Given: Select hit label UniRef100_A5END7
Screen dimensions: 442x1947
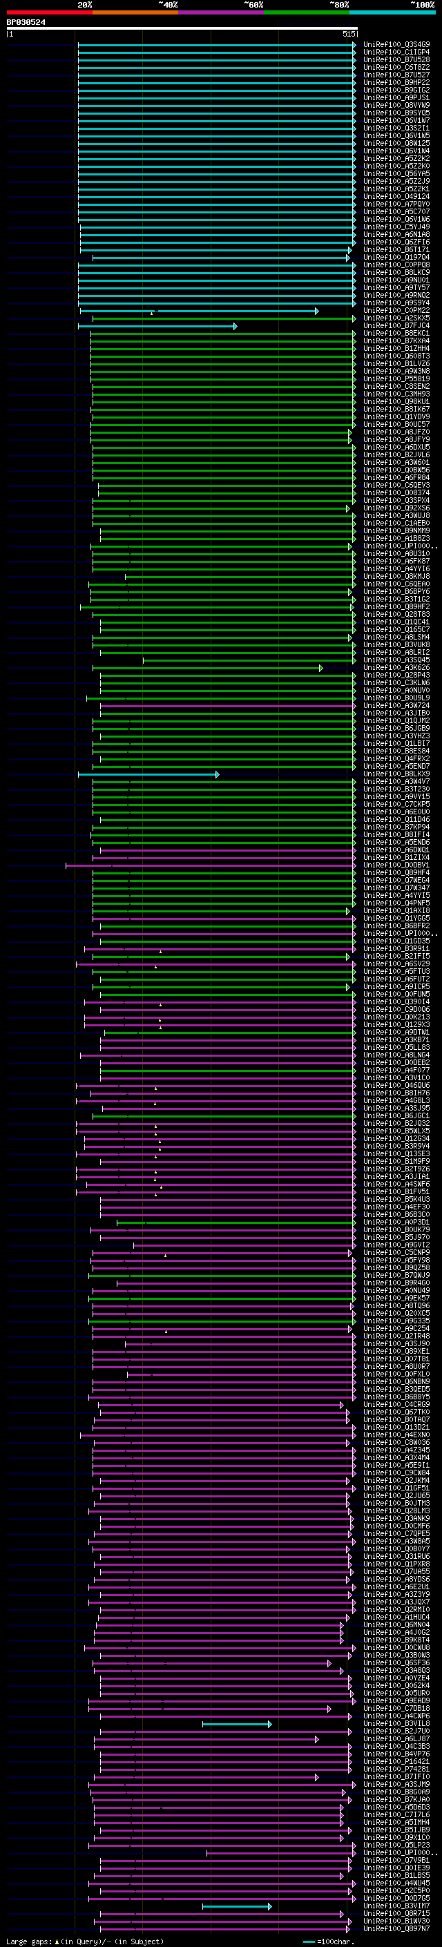Looking at the screenshot, I should pyautogui.click(x=396, y=767).
